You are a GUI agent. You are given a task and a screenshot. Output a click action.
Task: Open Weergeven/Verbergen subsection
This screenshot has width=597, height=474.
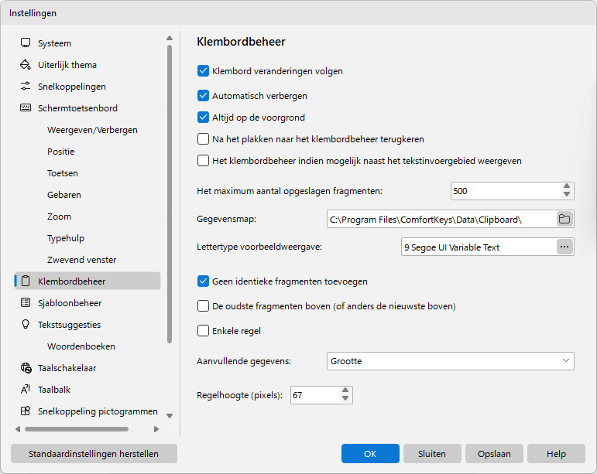point(92,130)
